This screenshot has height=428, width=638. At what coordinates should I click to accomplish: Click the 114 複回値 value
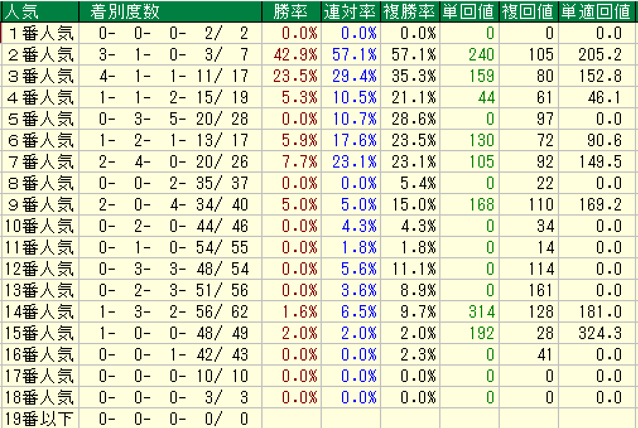tap(541, 269)
